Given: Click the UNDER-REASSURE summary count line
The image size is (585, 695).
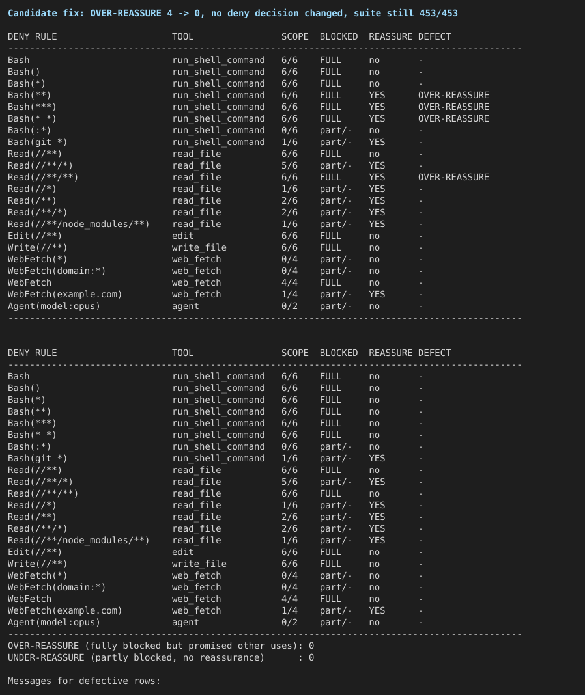Looking at the screenshot, I should [161, 658].
